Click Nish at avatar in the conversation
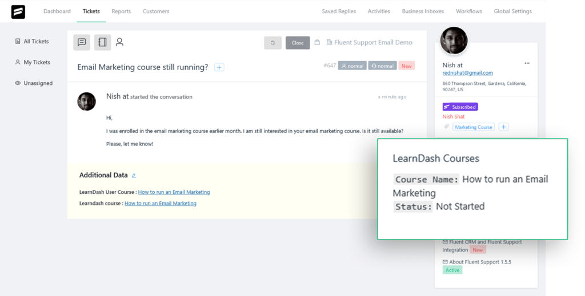 (87, 102)
